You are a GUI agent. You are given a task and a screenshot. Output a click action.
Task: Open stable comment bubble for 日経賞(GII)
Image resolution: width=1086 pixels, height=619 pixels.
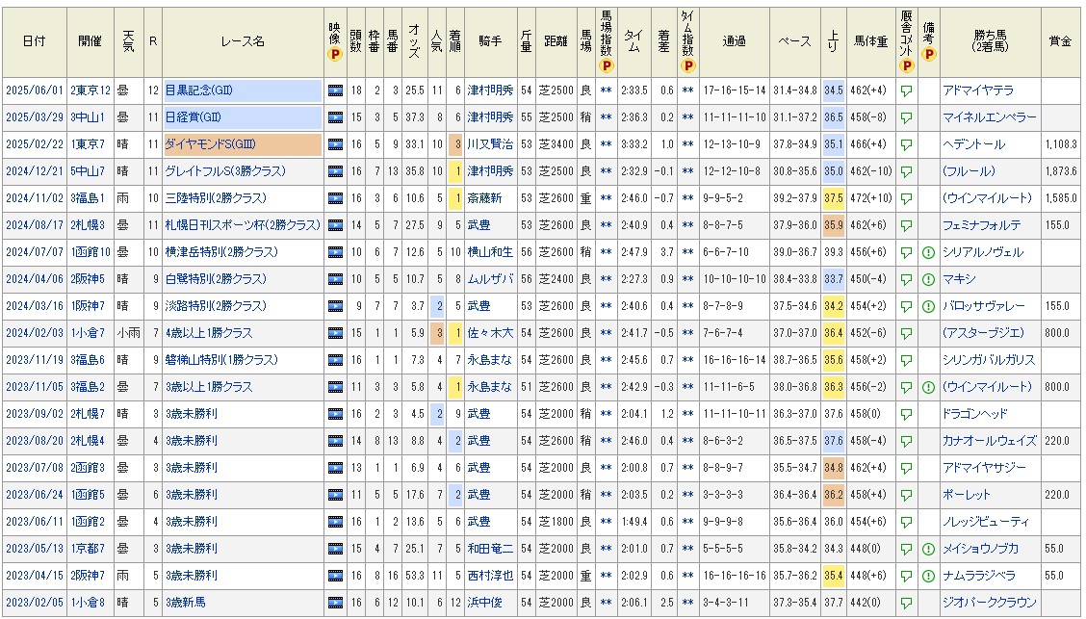point(906,117)
